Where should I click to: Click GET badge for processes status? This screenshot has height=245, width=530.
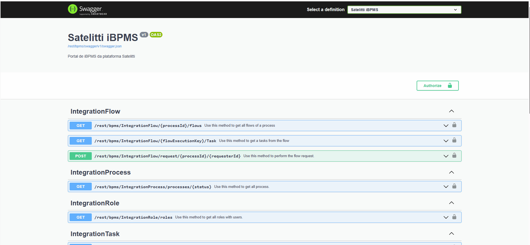[x=81, y=187]
